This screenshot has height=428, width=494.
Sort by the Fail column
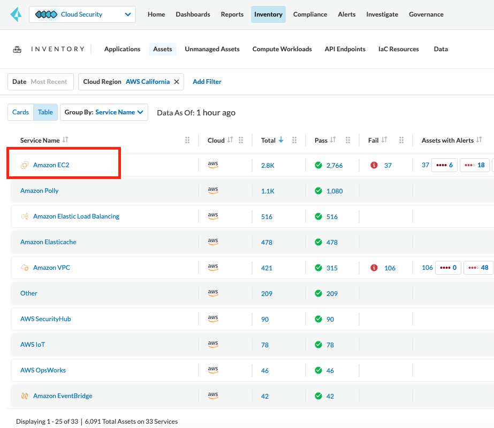(384, 140)
